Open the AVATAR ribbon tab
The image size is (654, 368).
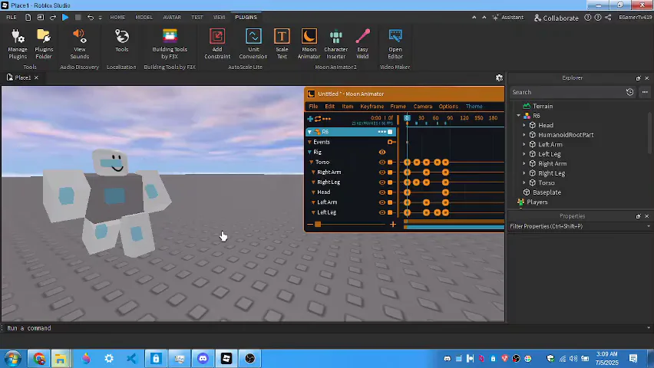172,18
